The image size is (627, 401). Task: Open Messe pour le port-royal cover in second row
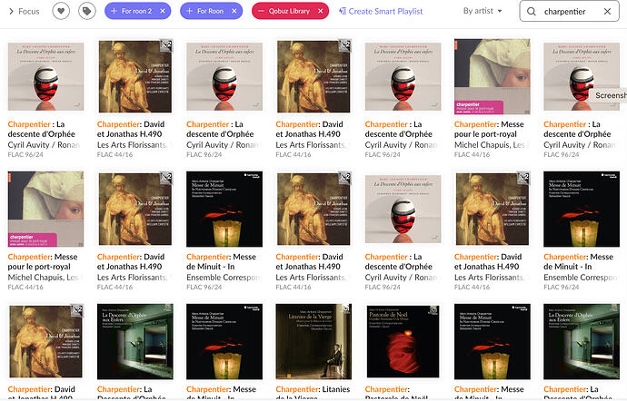coord(45,209)
